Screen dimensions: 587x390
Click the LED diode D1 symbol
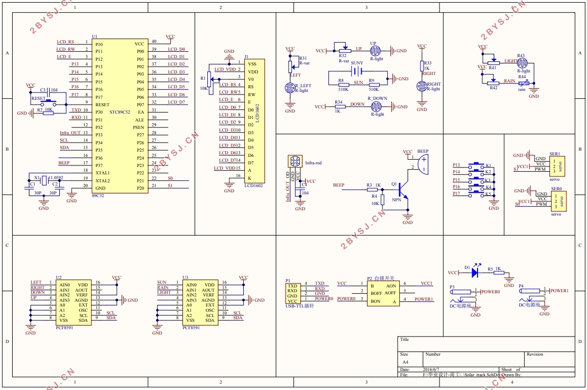pos(475,273)
